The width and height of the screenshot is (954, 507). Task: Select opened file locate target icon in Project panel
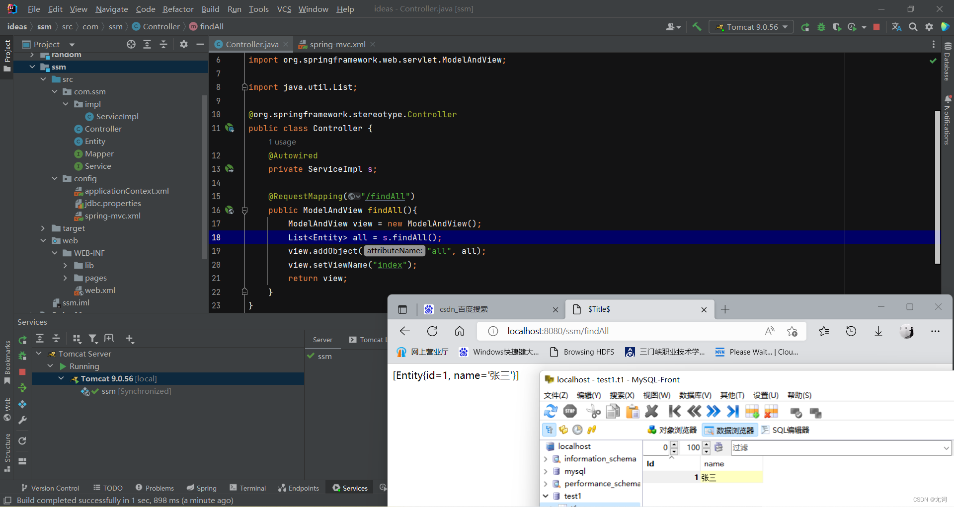(131, 44)
